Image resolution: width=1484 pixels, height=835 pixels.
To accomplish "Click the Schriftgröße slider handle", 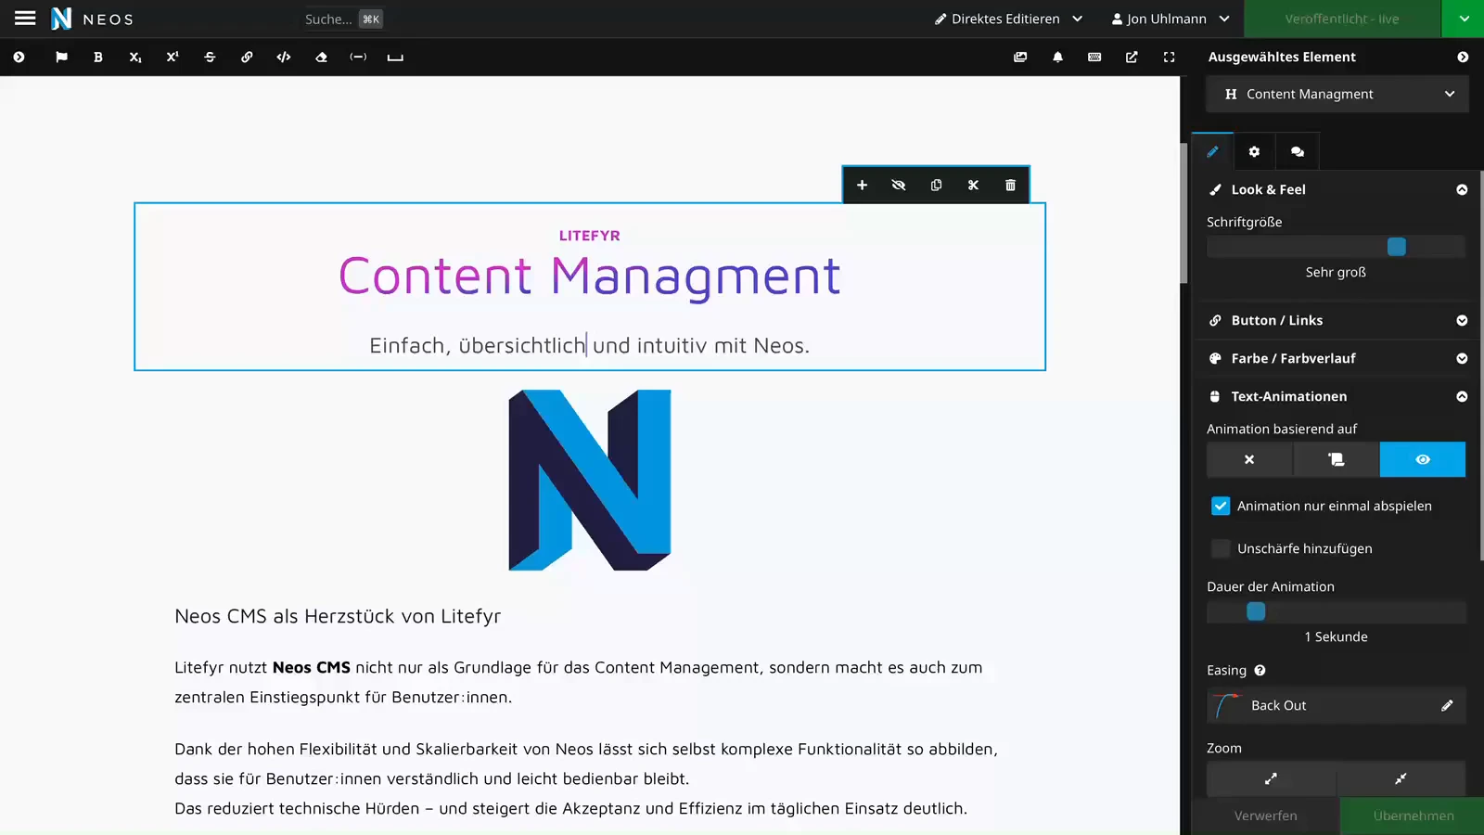I will [1396, 247].
